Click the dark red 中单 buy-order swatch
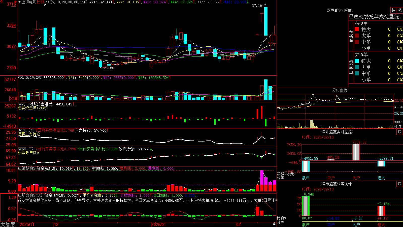This screenshot has height=227, width=403. 357,42
